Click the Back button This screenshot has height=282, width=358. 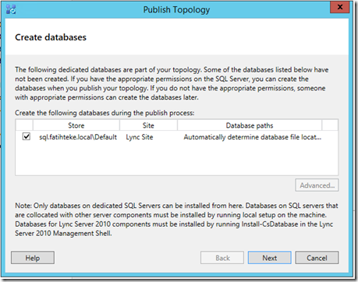point(222,258)
